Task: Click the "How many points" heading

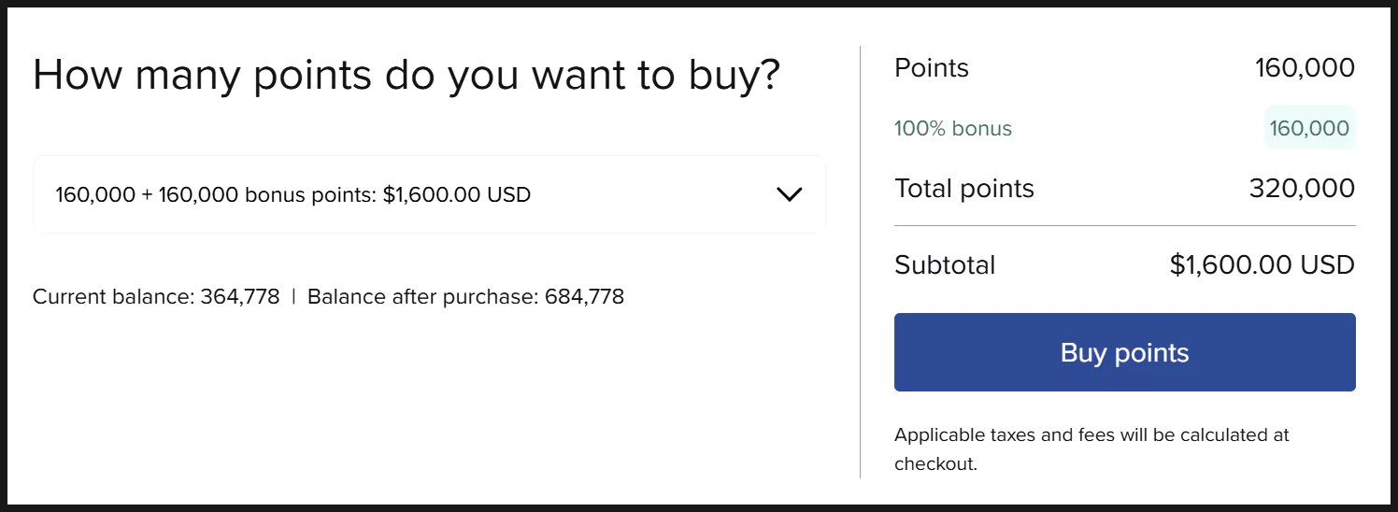Action: 406,75
